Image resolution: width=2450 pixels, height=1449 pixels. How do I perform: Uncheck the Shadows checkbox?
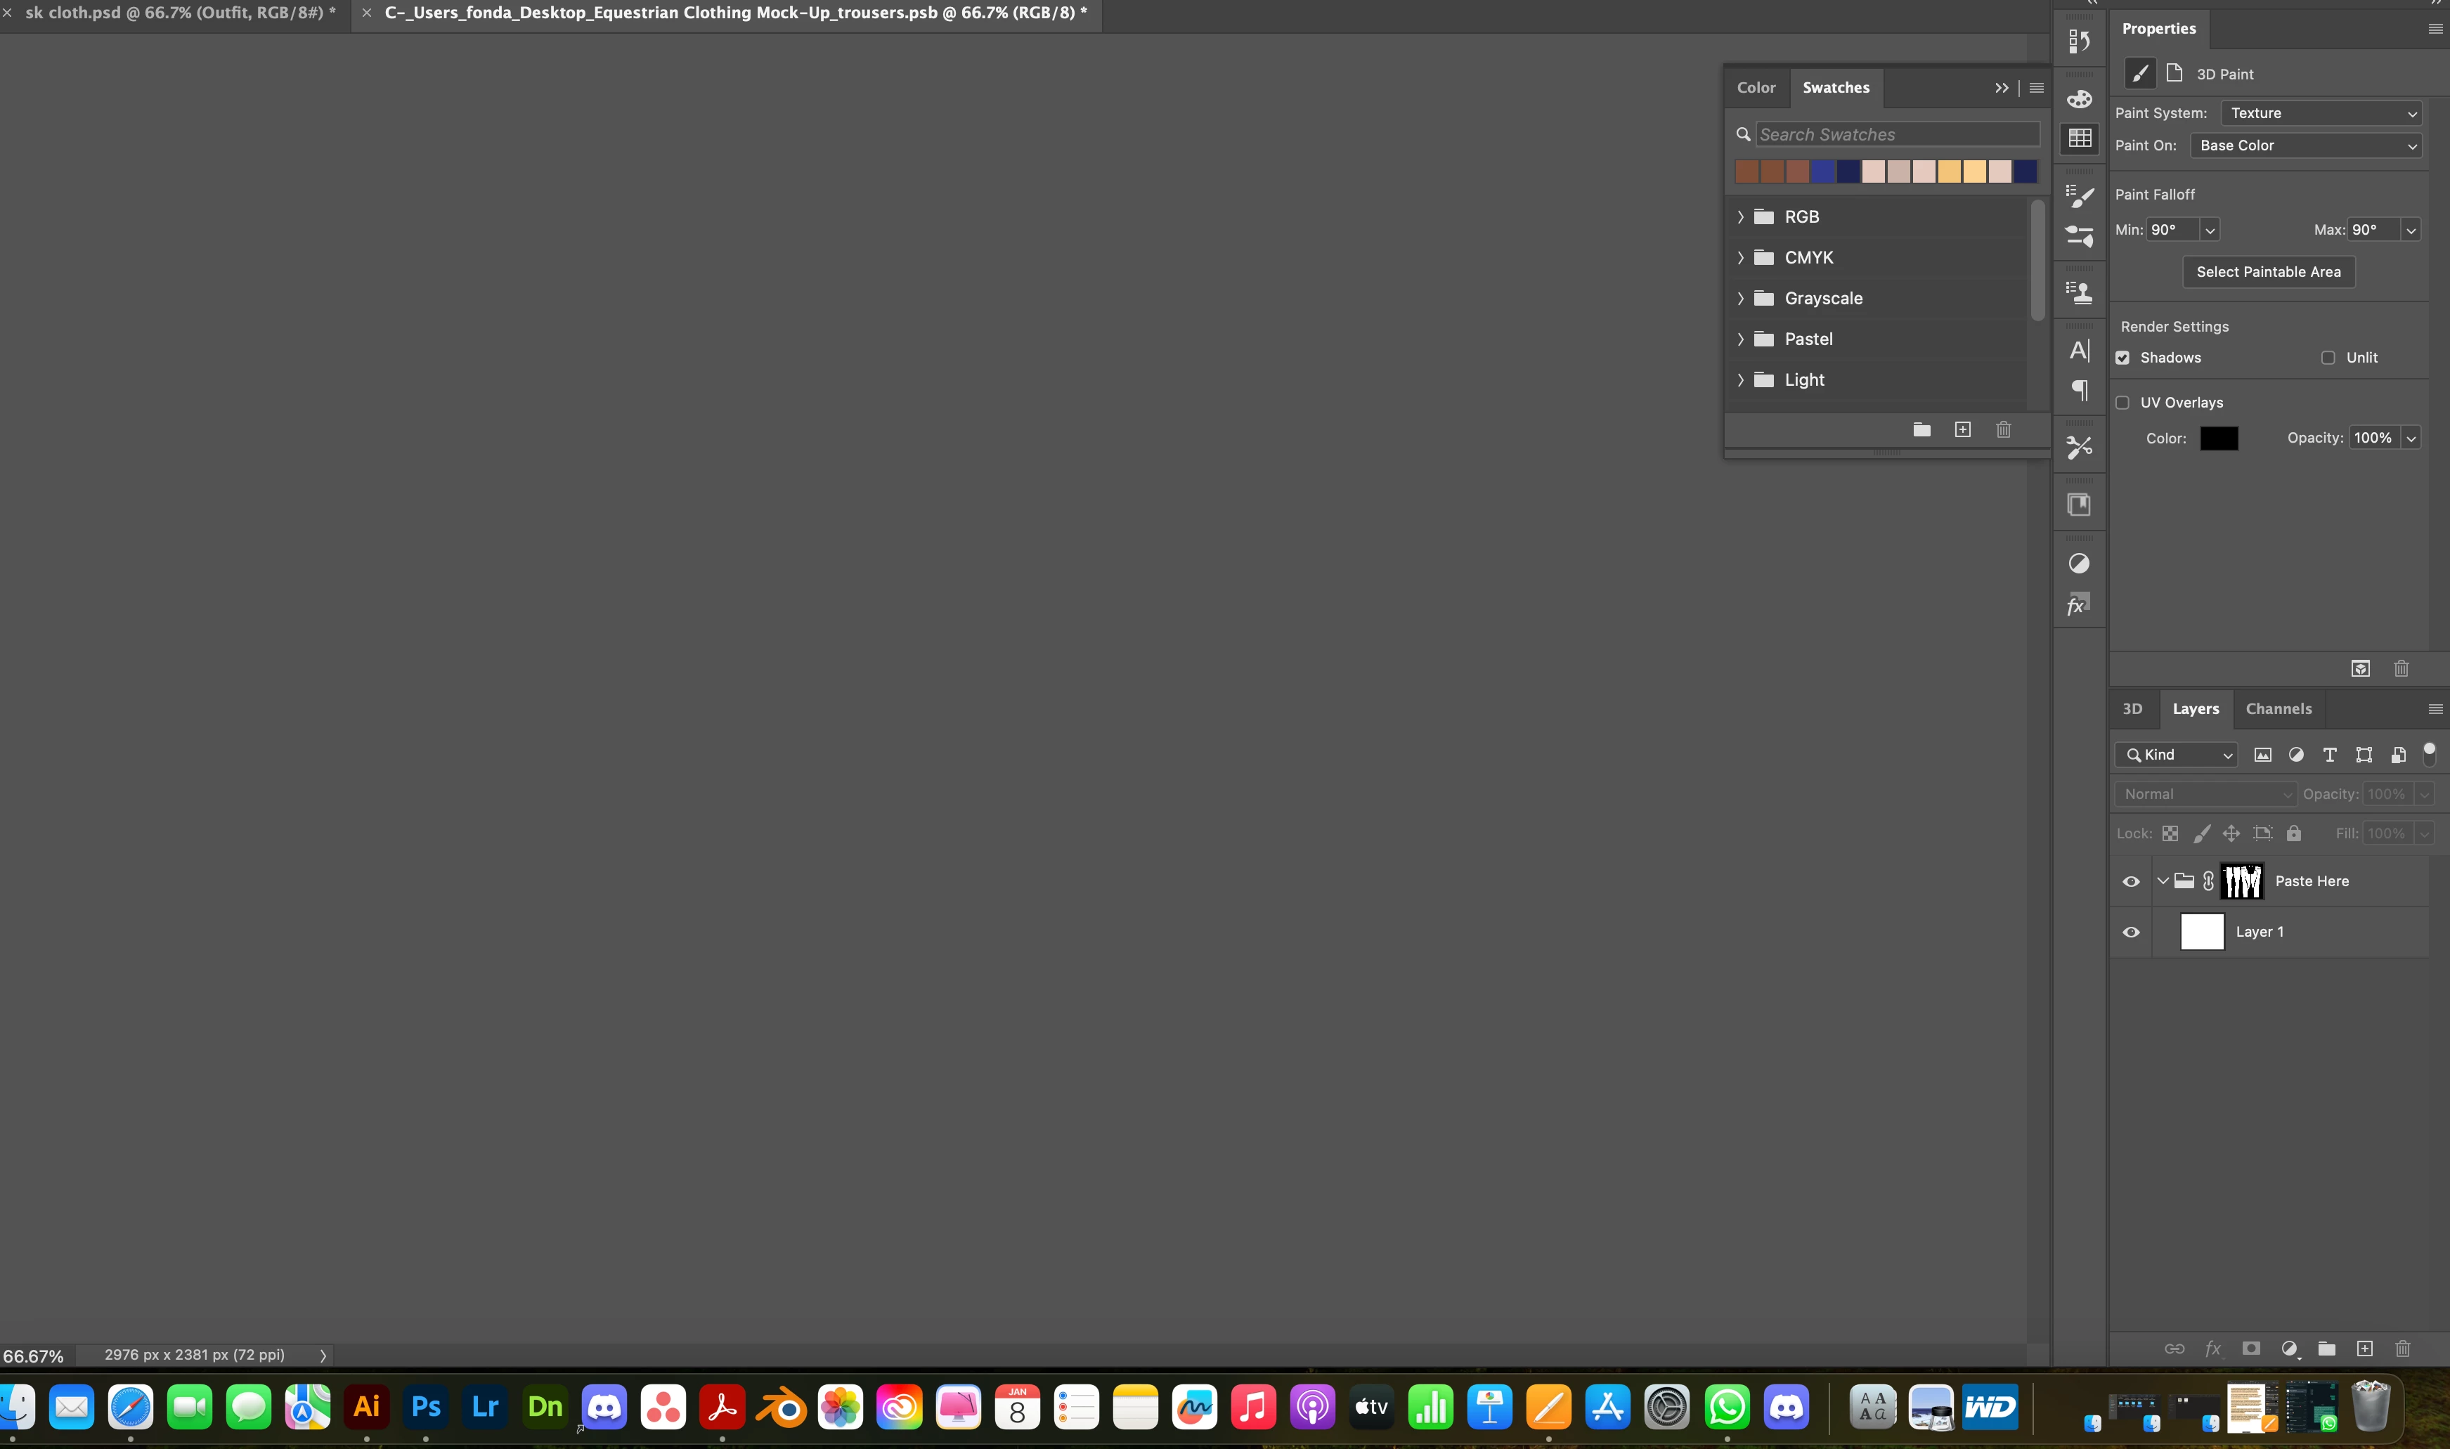[x=2123, y=358]
